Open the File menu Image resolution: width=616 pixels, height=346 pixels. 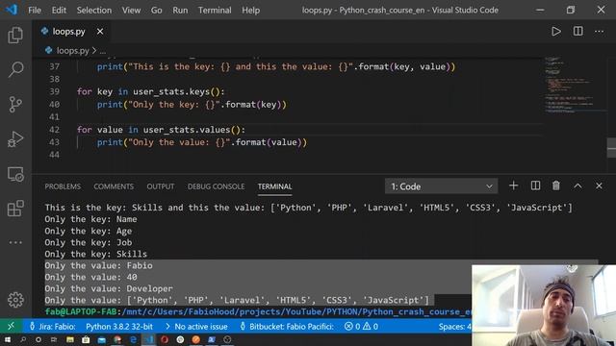[x=35, y=11]
